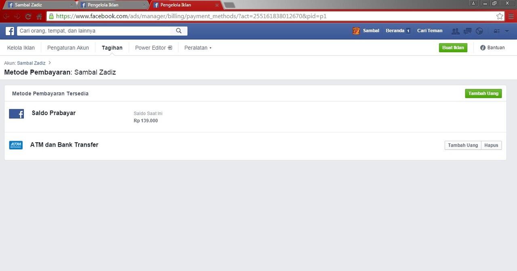517x271 pixels.
Task: Click the green Buat Iklan button
Action: pyautogui.click(x=453, y=48)
